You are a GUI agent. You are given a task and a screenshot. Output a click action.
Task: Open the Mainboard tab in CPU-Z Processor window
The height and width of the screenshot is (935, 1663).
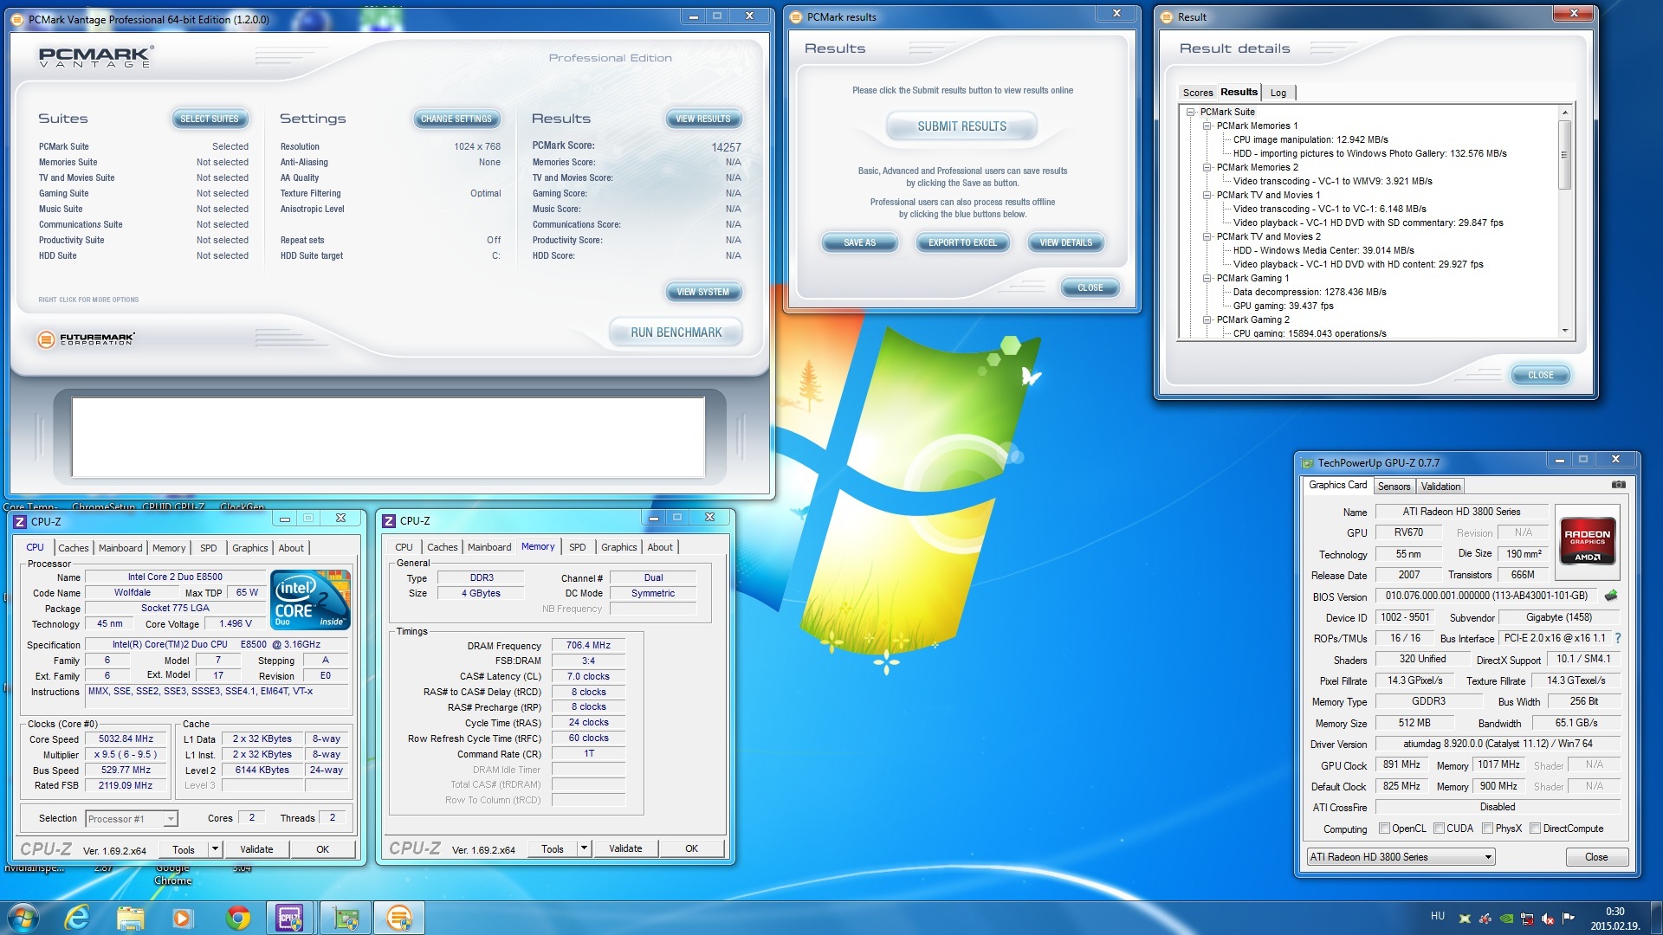(x=120, y=548)
